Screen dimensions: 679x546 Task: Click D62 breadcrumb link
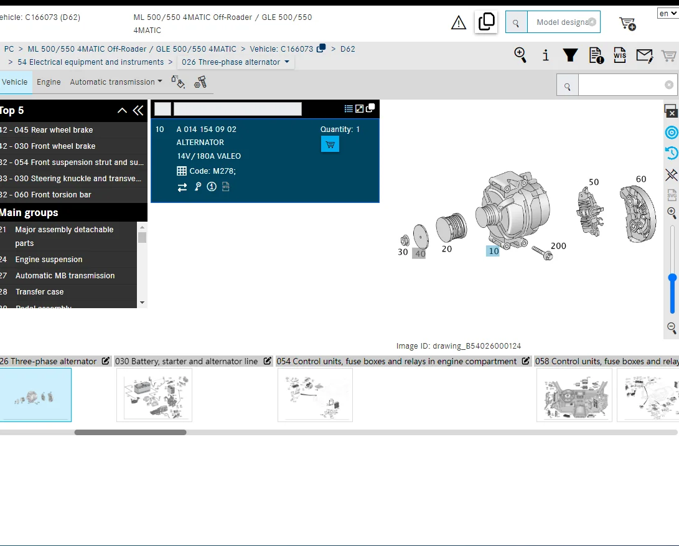[x=348, y=49]
